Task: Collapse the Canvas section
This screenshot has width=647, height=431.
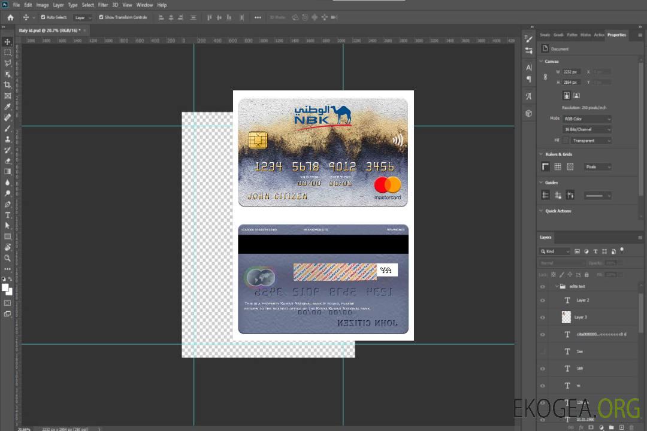Action: (541, 61)
